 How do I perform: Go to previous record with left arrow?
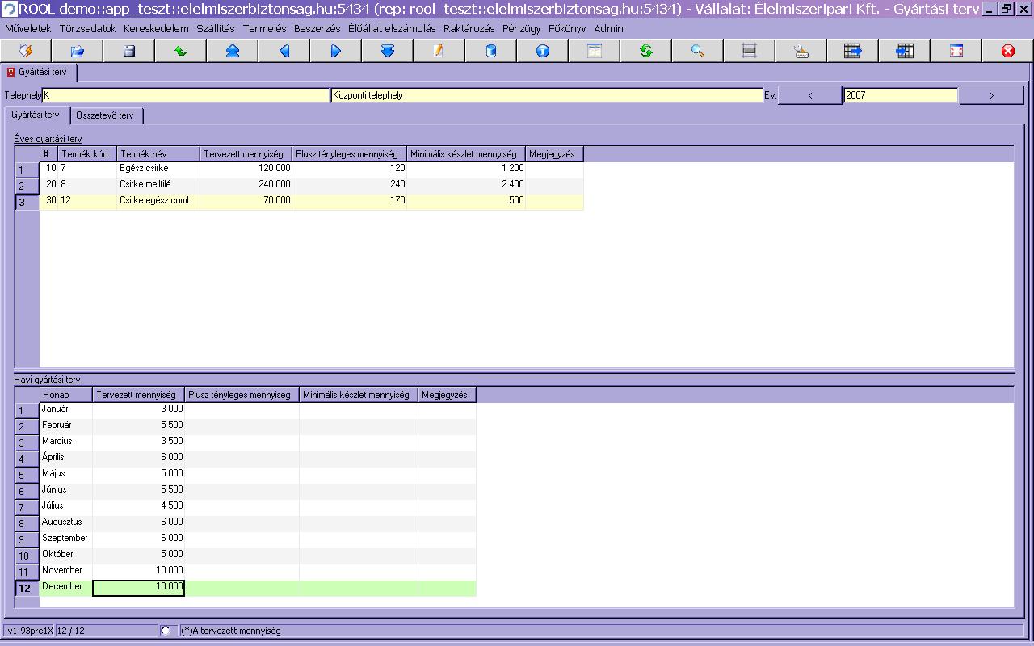284,51
